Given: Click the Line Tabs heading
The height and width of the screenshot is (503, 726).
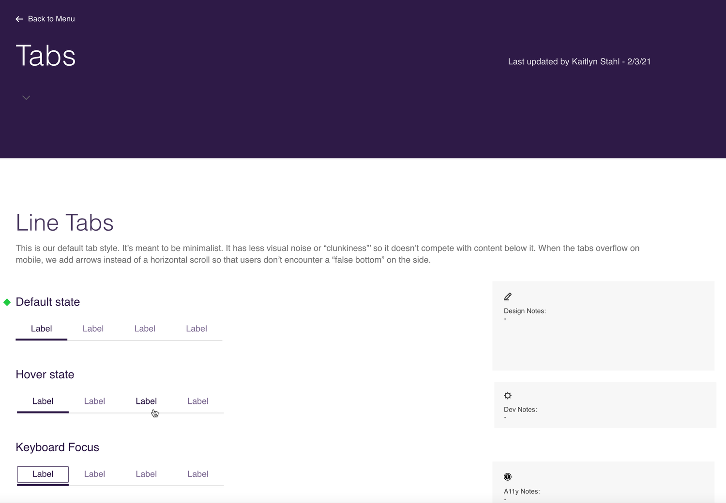Looking at the screenshot, I should [65, 223].
